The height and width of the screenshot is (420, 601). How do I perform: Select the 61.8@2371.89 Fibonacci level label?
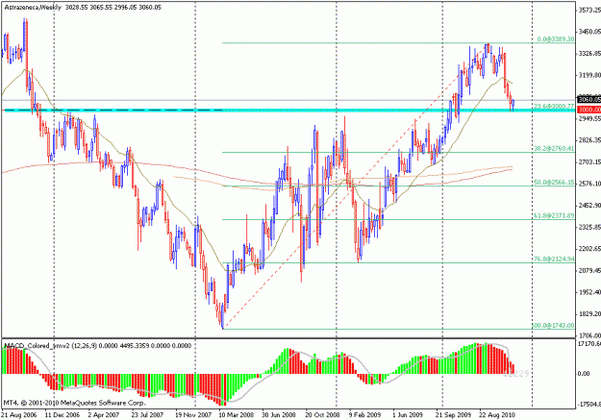click(x=554, y=215)
